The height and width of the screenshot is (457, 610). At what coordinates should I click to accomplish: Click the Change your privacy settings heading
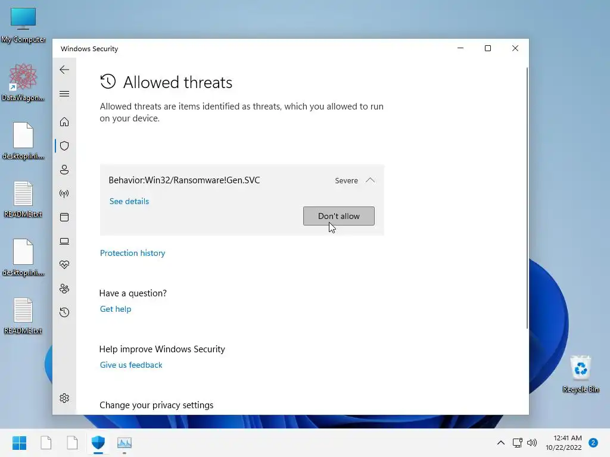157,405
